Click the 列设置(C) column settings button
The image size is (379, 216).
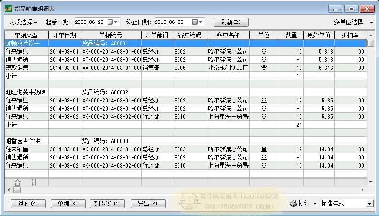tap(106, 204)
